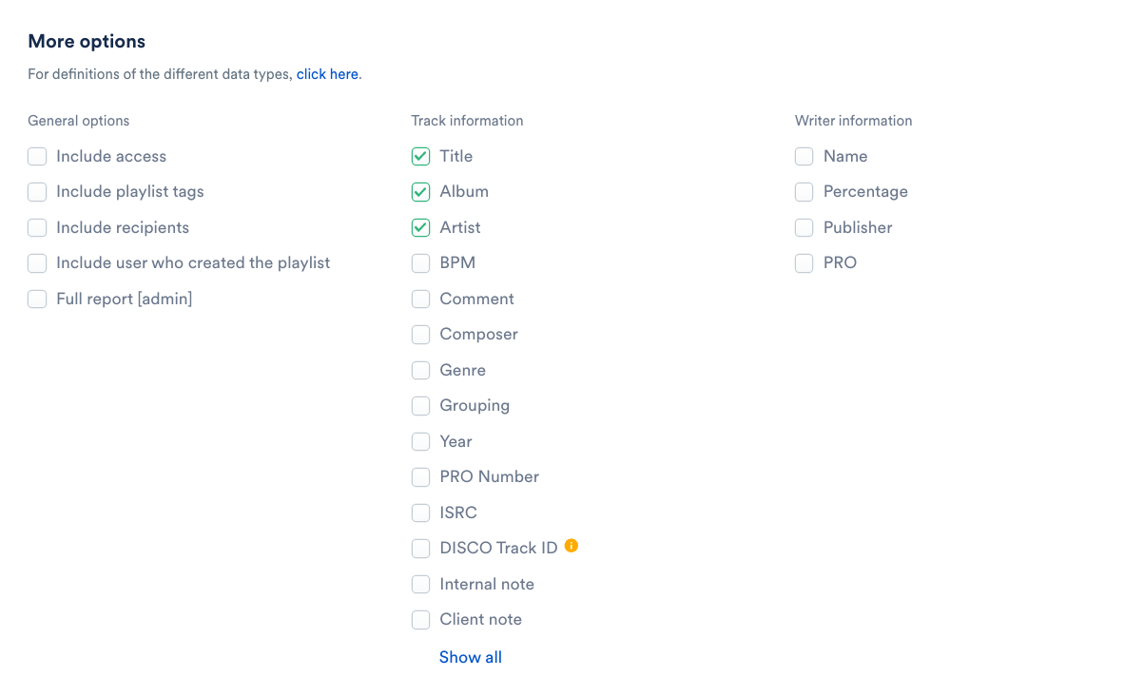Enable Full report [admin] option
Screen dimensions: 1144x696
pyautogui.click(x=37, y=299)
